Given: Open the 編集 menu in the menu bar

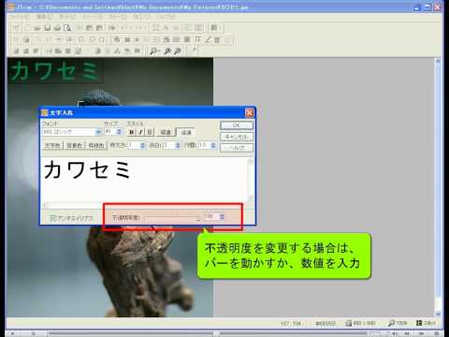Looking at the screenshot, I should [x=44, y=17].
